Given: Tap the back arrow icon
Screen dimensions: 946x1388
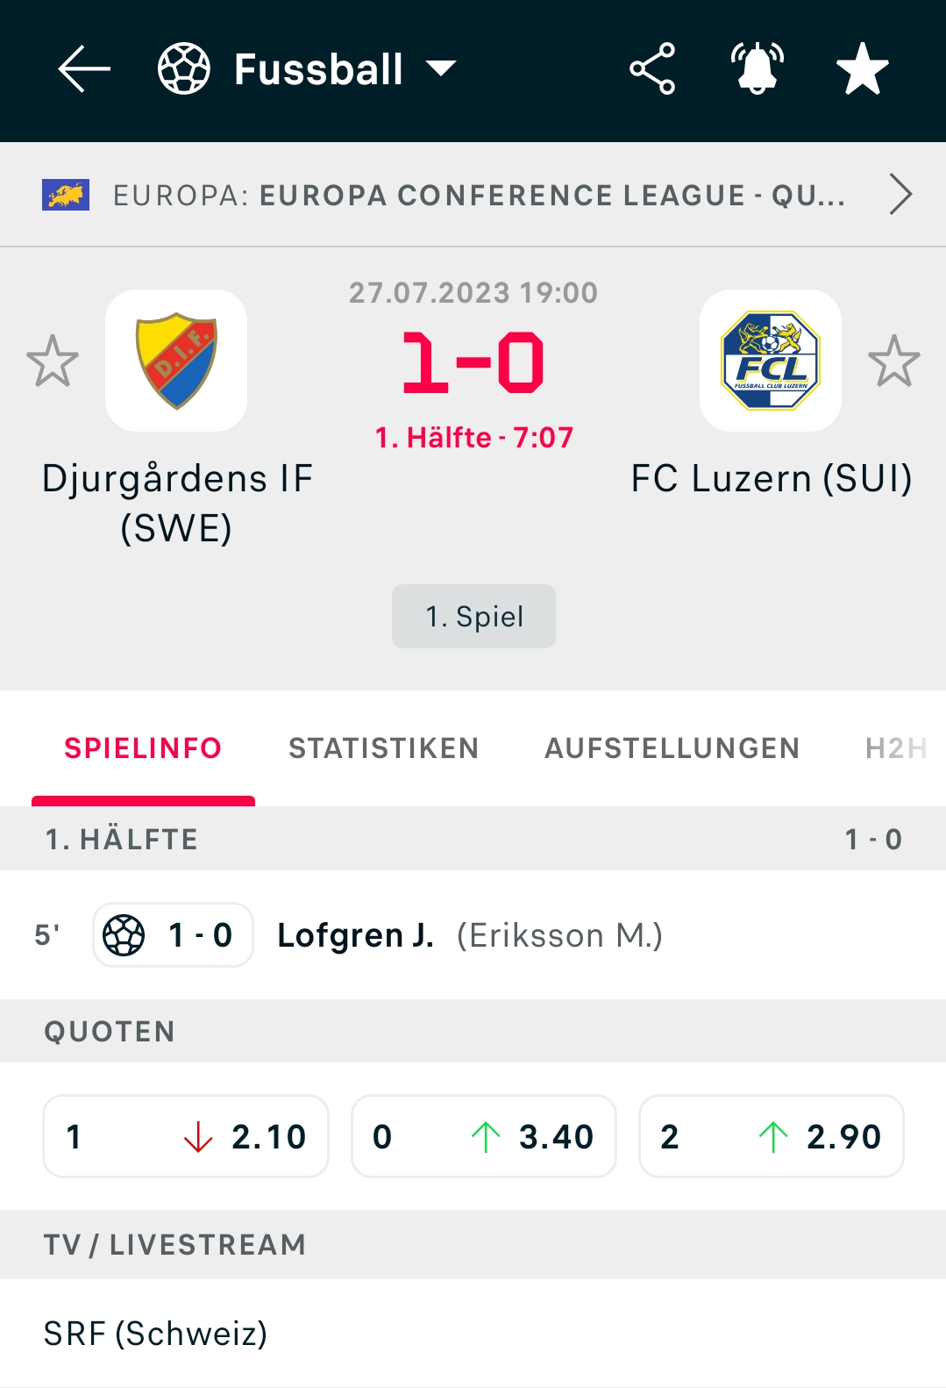Looking at the screenshot, I should pyautogui.click(x=84, y=68).
